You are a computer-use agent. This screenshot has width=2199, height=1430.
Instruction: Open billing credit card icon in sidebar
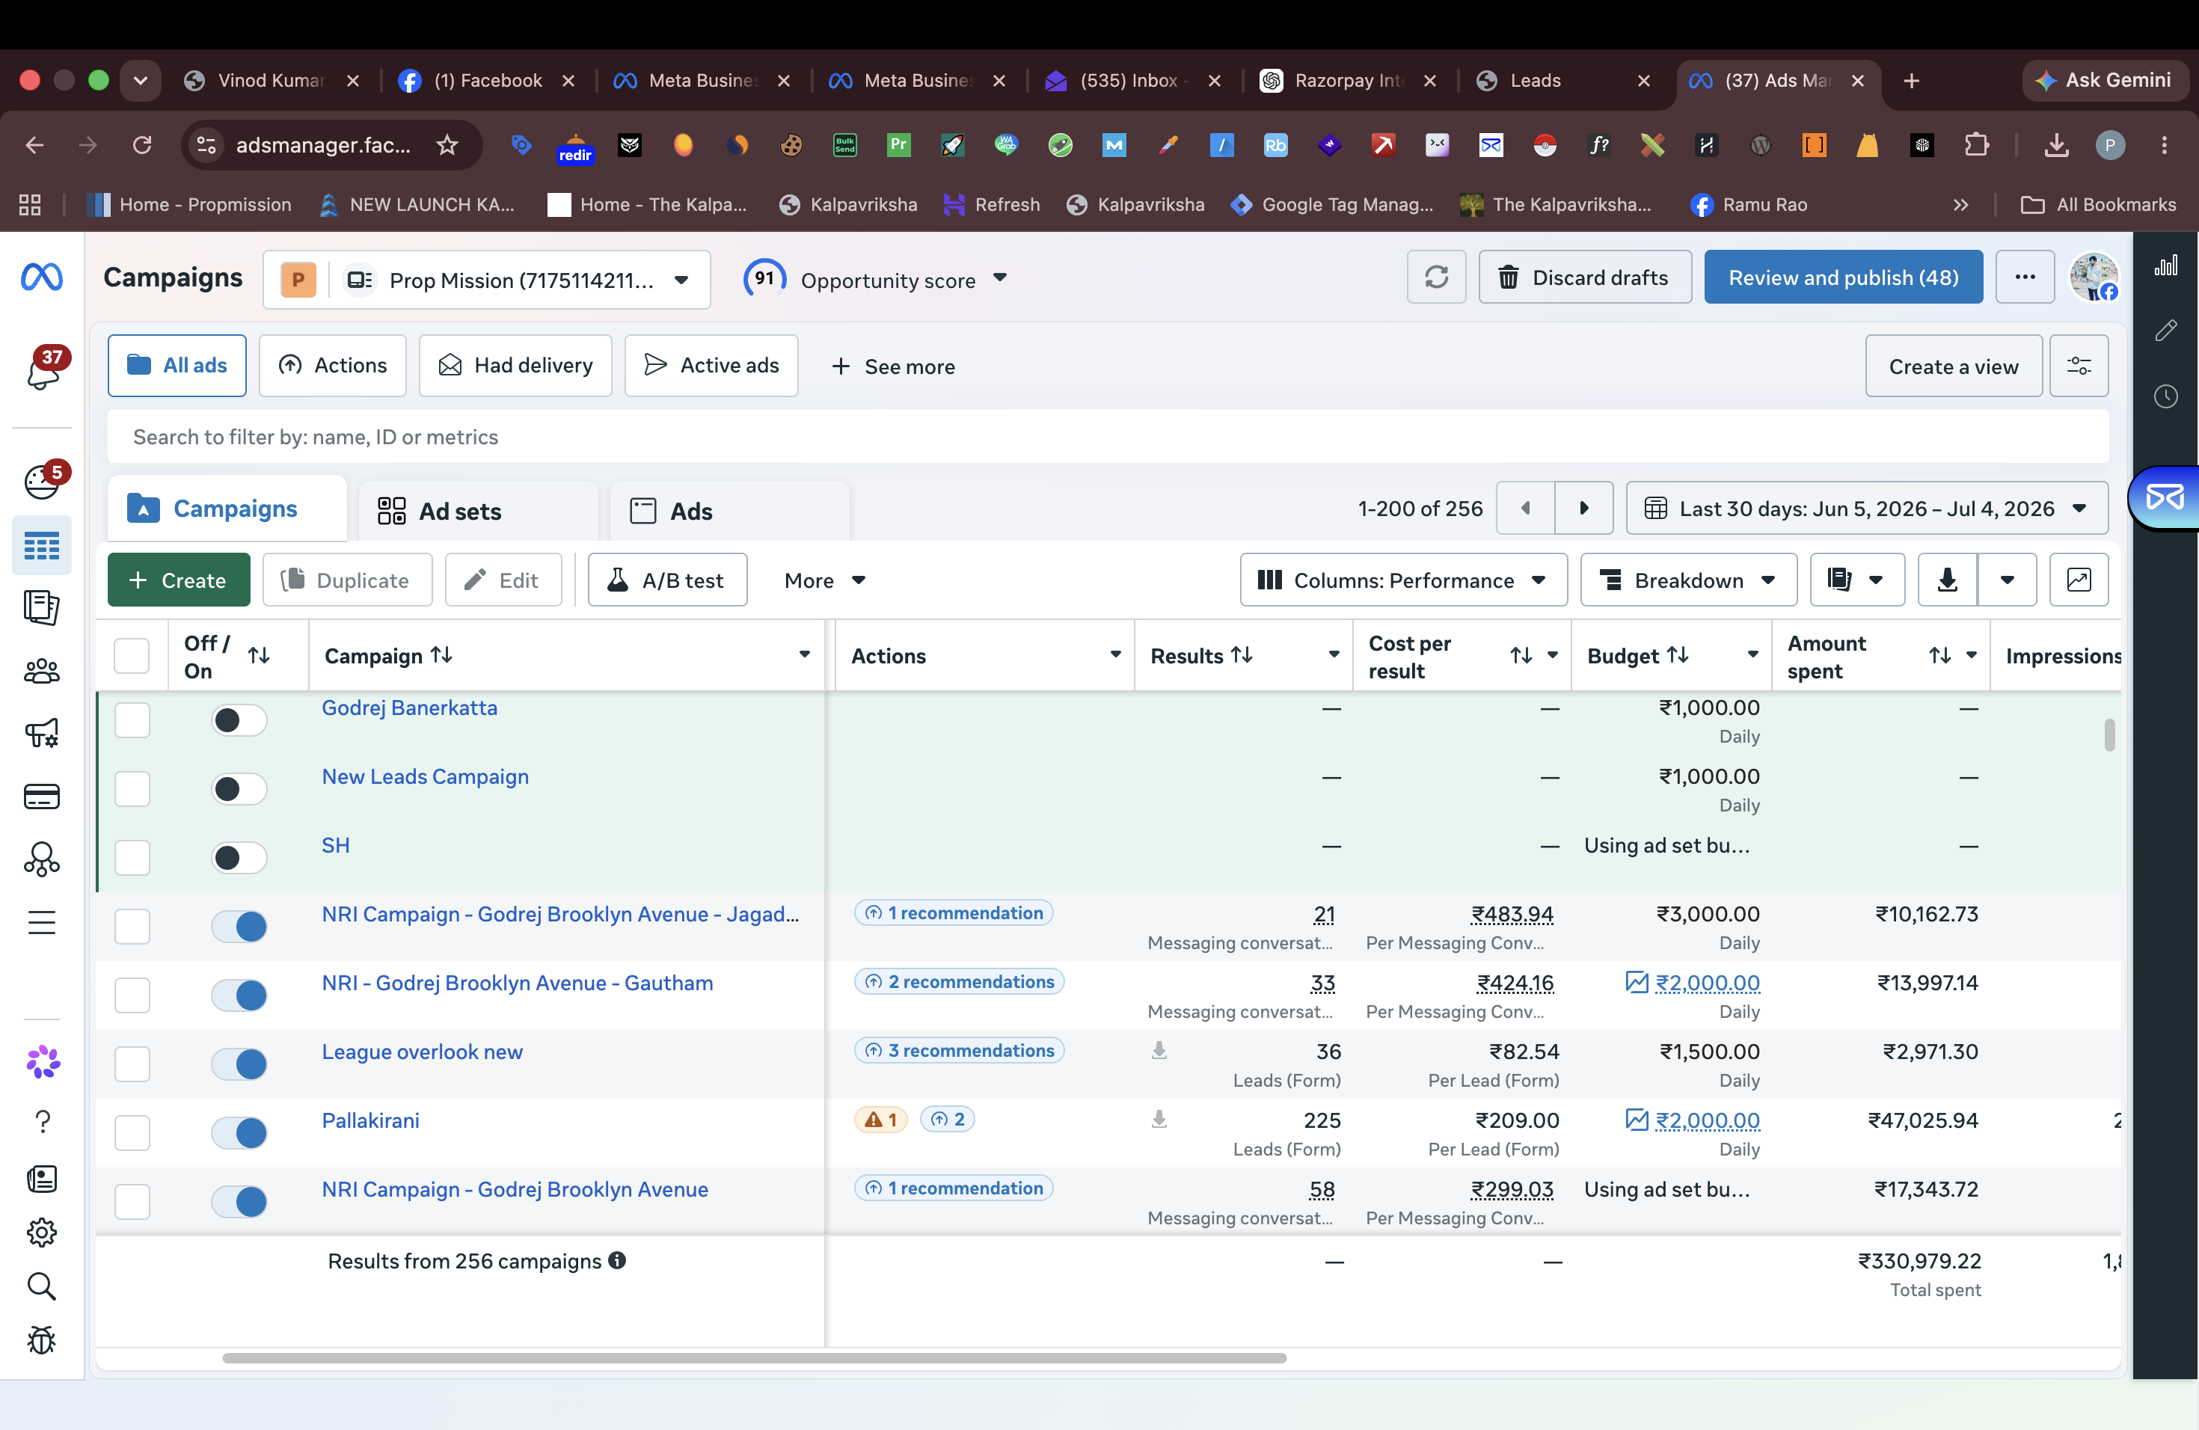coord(42,797)
